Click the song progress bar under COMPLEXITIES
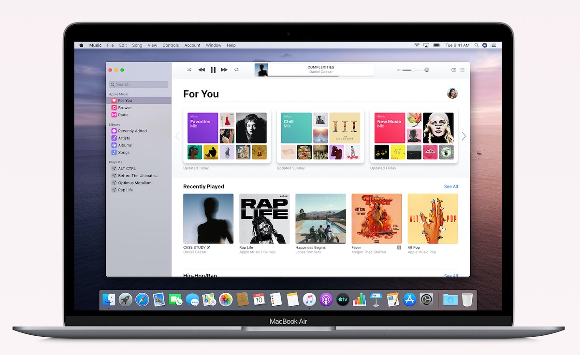The width and height of the screenshot is (580, 355). click(x=321, y=76)
